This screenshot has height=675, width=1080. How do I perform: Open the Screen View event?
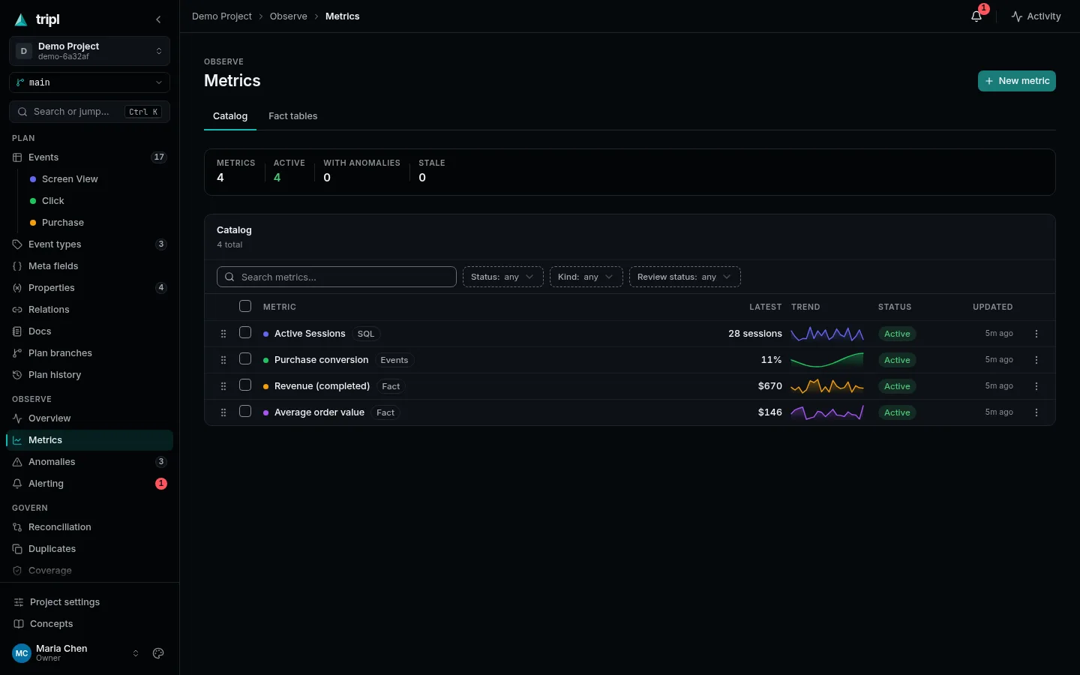click(70, 179)
